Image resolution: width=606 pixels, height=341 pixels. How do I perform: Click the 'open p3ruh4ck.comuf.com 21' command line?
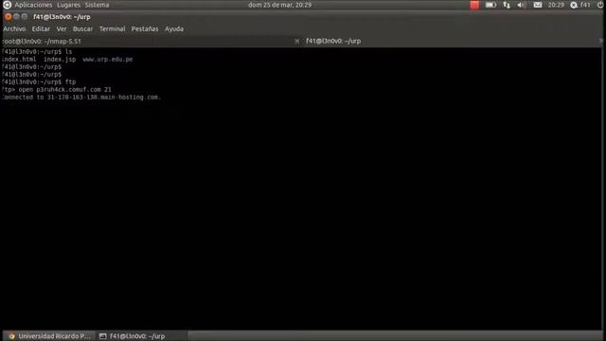[x=57, y=90]
